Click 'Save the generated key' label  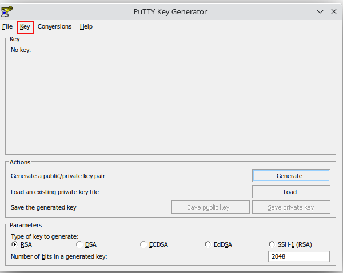click(x=43, y=207)
